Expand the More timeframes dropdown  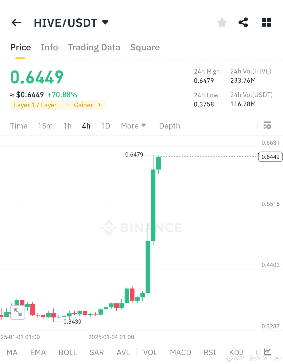pyautogui.click(x=133, y=126)
